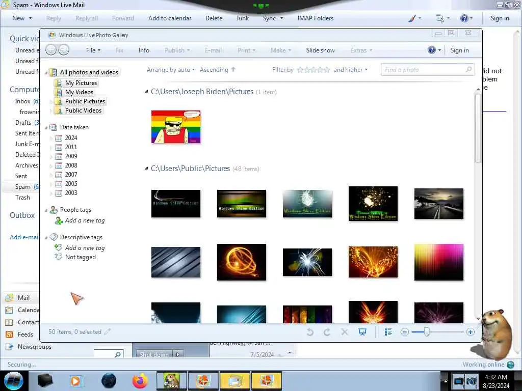Open Windows Live Mail help icon
Image resolution: width=522 pixels, height=391 pixels.
[464, 18]
